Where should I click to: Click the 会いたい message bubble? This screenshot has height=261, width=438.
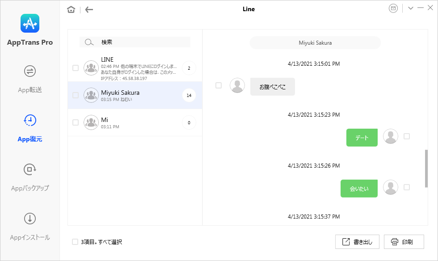coord(359,189)
